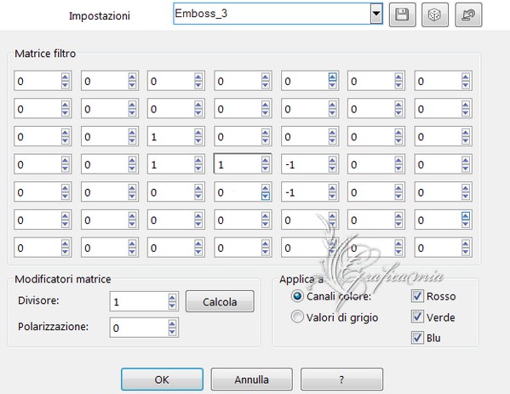This screenshot has height=394, width=510.
Task: Increase the Divisore value with up arrow
Action: (172, 298)
